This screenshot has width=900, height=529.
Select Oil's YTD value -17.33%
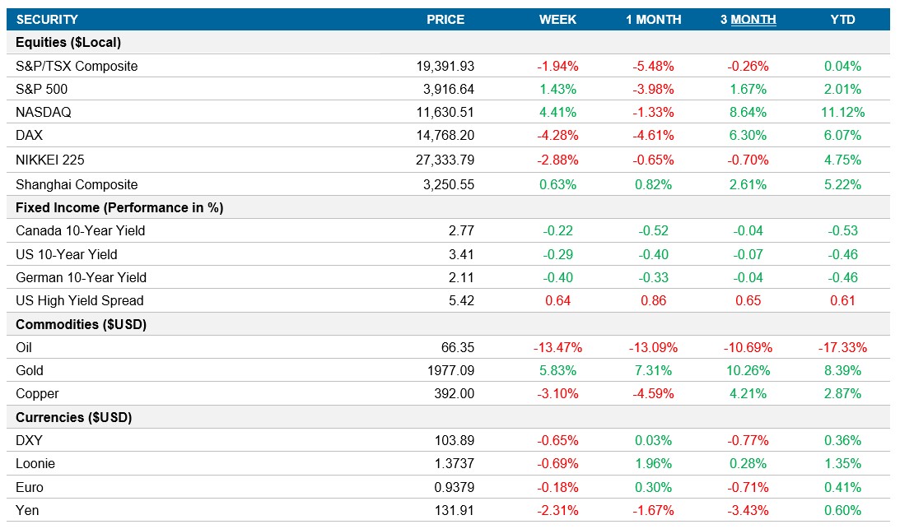click(x=837, y=347)
